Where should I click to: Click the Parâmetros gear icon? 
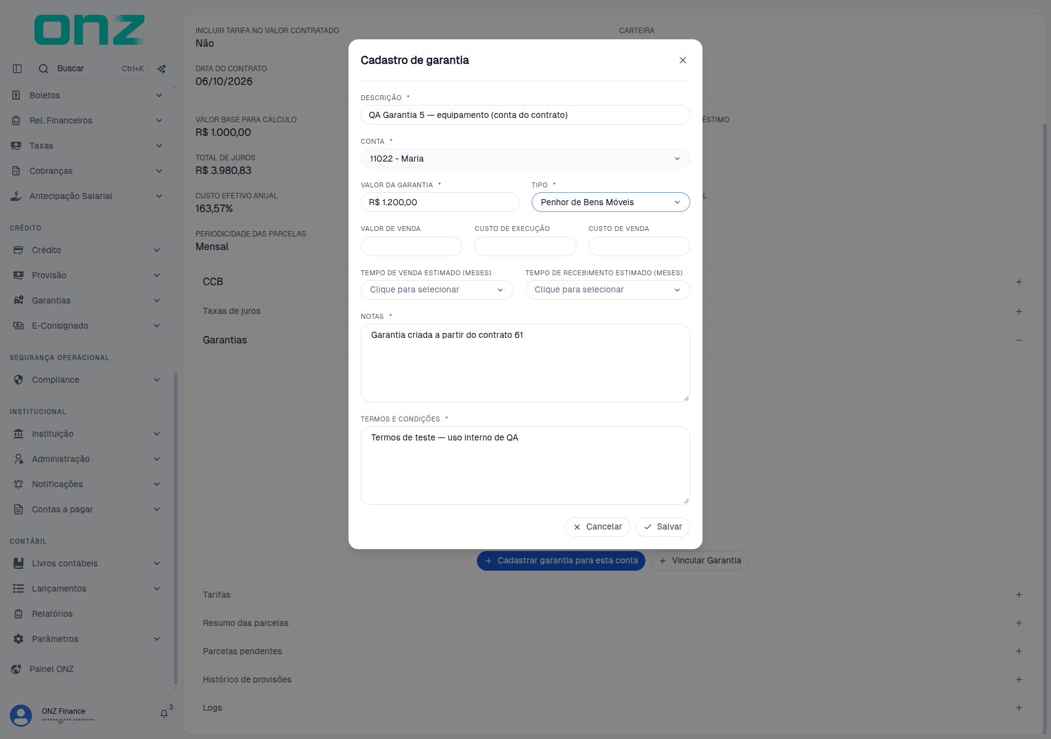pos(18,639)
